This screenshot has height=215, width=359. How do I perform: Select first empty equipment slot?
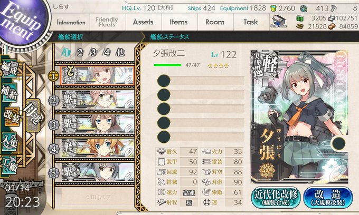point(201,81)
